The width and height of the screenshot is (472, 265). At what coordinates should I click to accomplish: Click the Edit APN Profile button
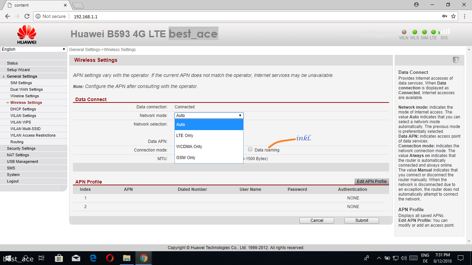(x=371, y=181)
